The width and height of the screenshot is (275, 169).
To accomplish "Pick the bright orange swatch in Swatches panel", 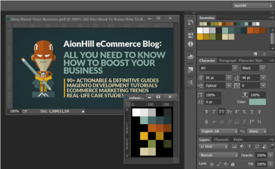I will pyautogui.click(x=250, y=30).
